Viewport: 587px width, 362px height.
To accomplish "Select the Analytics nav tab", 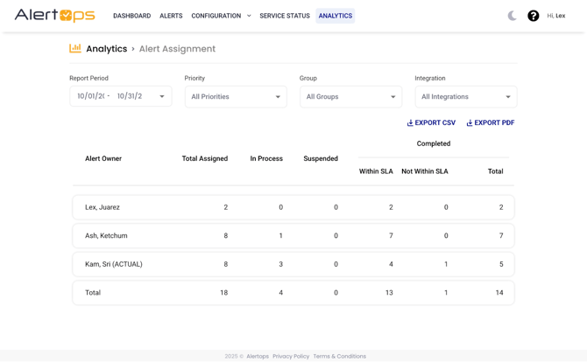I will tap(335, 16).
